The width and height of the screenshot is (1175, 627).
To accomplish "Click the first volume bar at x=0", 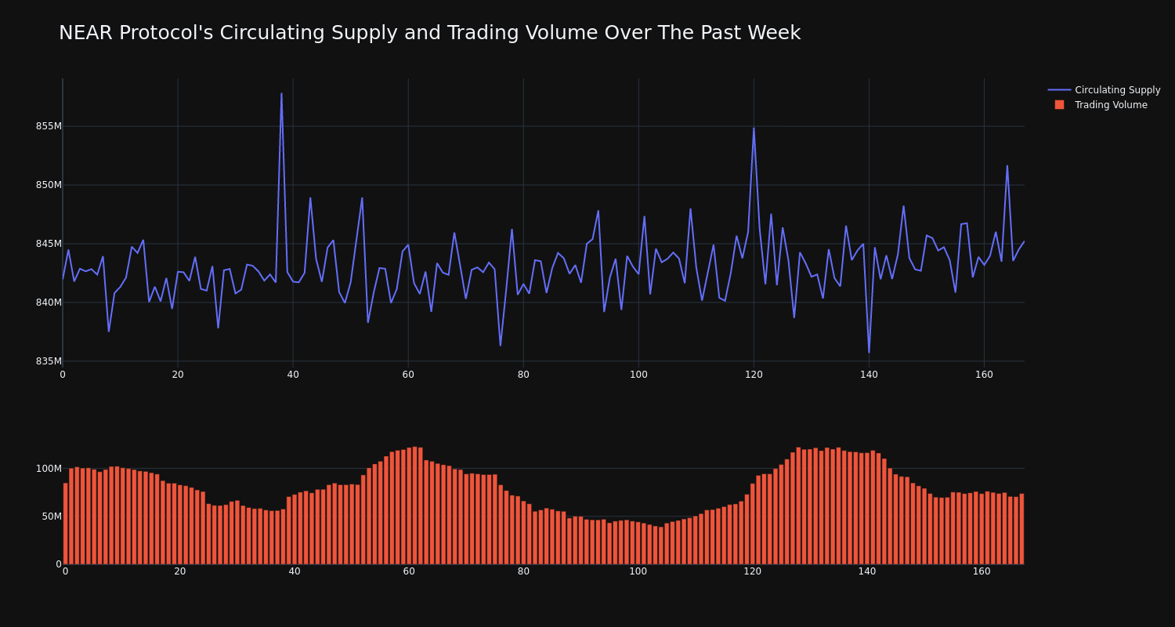I will tap(65, 524).
